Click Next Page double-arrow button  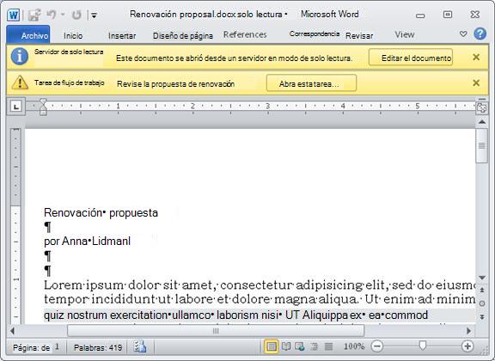coord(482,316)
